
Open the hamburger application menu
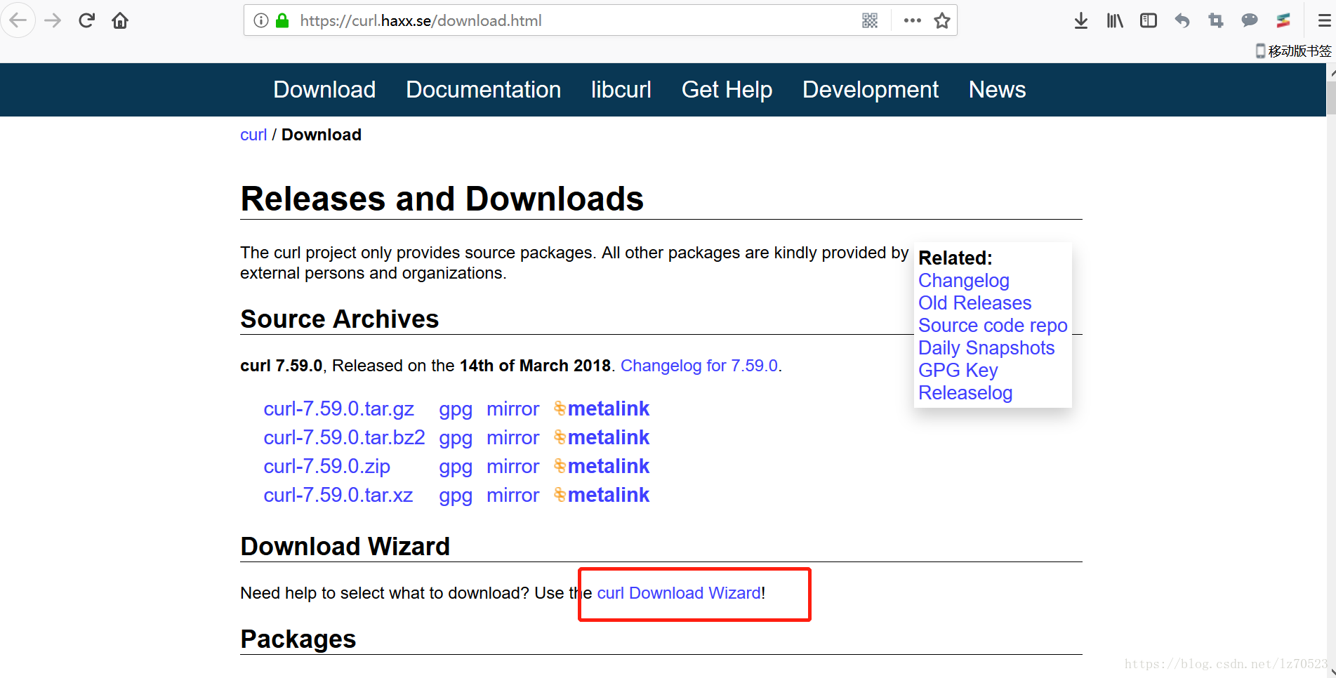[1324, 20]
